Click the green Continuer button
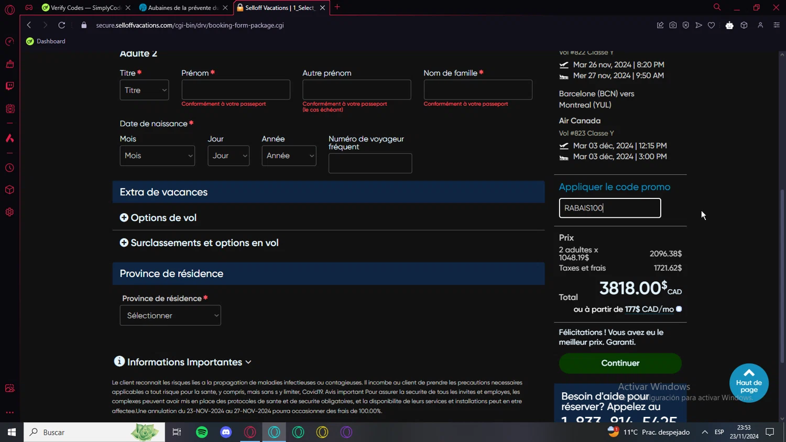The image size is (786, 442). [620, 363]
